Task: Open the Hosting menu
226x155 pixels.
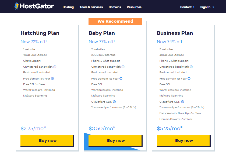Action: pos(68,7)
